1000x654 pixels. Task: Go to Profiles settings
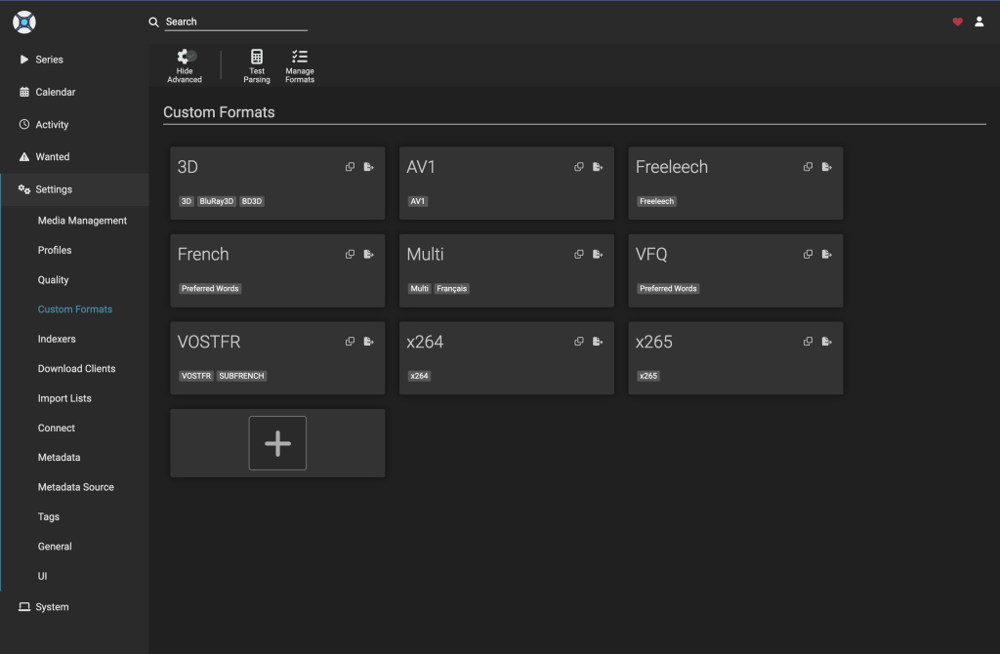coord(55,250)
